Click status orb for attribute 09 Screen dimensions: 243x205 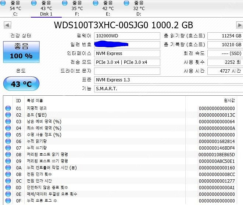point(8,161)
